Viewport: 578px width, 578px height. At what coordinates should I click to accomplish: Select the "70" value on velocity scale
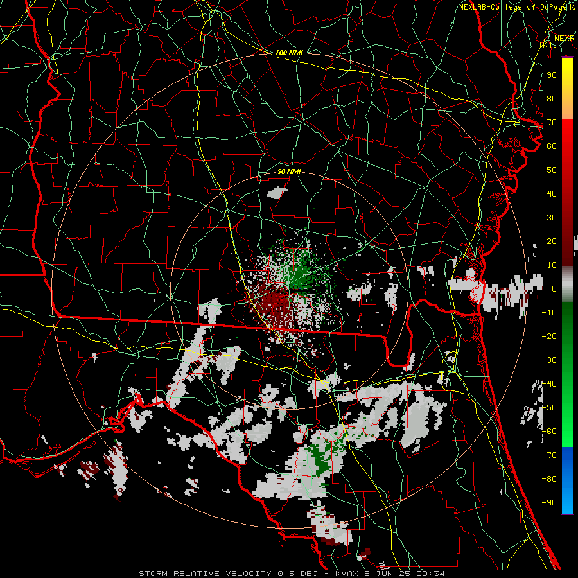552,123
